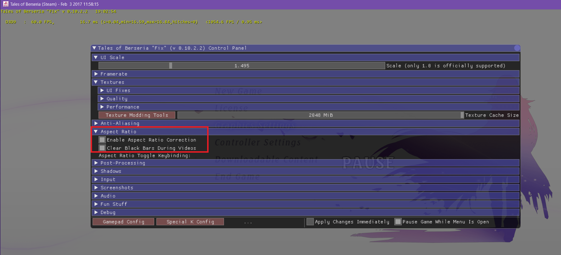This screenshot has height=255, width=561.
Task: Expand the Shadows section
Action: click(305, 171)
